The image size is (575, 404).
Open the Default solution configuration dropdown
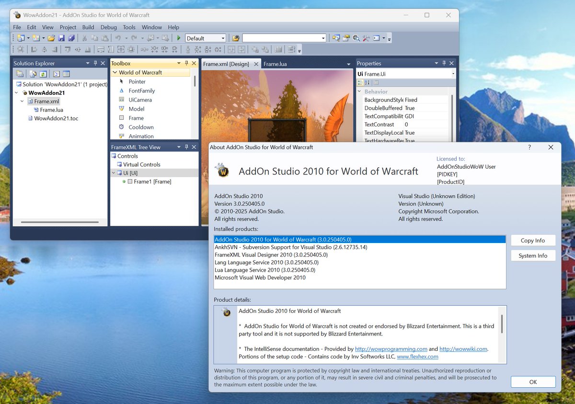coord(223,38)
